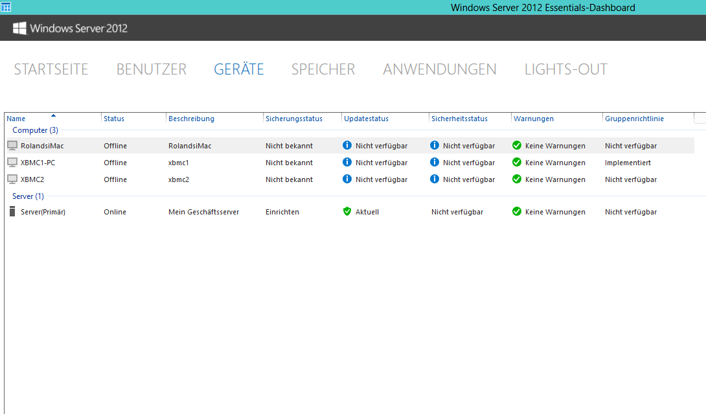This screenshot has height=414, width=706.
Task: Switch to the BENUTZER tab
Action: pyautogui.click(x=152, y=69)
